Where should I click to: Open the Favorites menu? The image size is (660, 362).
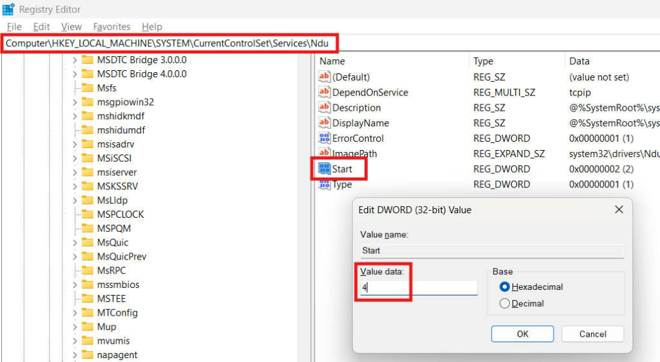(x=112, y=26)
